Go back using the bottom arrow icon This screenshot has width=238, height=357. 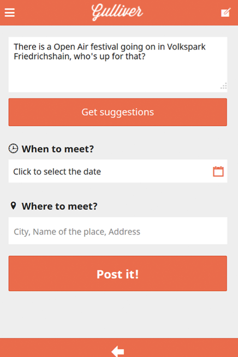coord(118,351)
